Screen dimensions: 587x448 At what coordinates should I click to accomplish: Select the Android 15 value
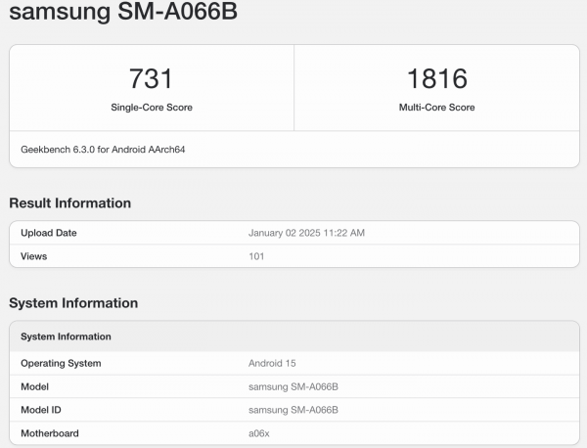pos(272,364)
